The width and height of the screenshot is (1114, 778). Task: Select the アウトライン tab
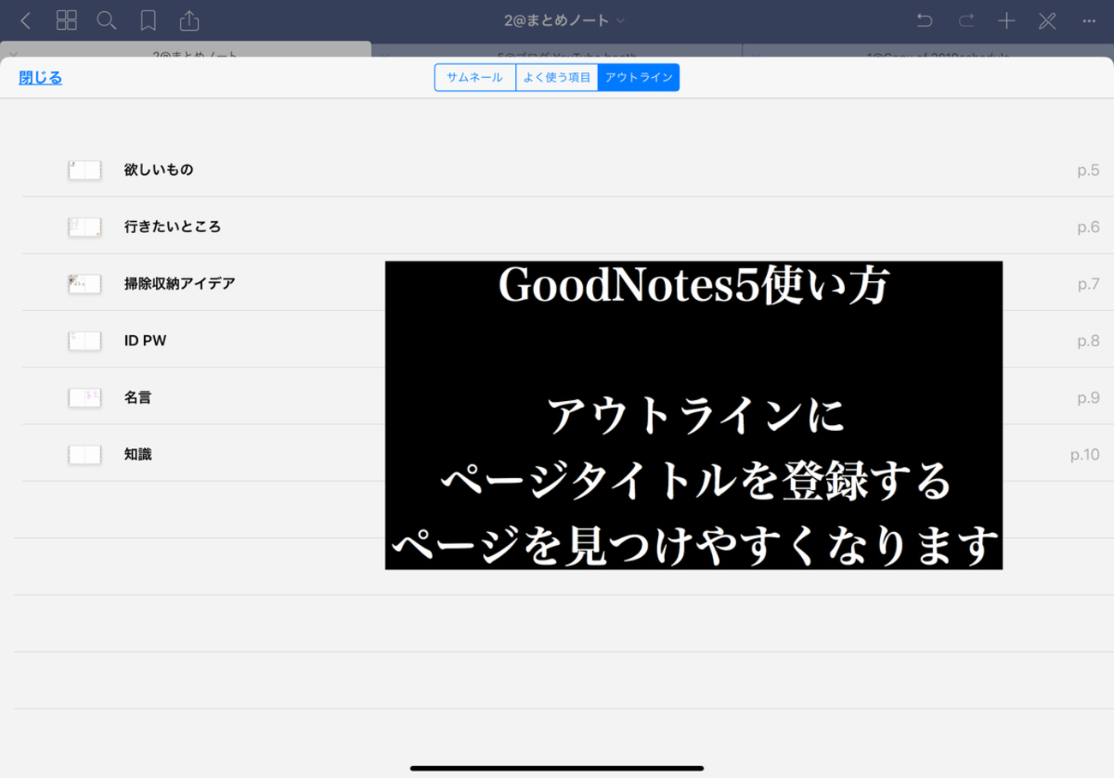638,77
